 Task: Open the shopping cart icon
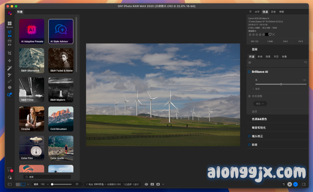pyautogui.click(x=10, y=169)
